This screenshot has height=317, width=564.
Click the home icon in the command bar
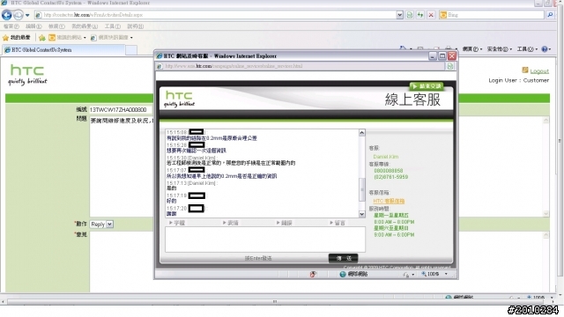(x=404, y=48)
